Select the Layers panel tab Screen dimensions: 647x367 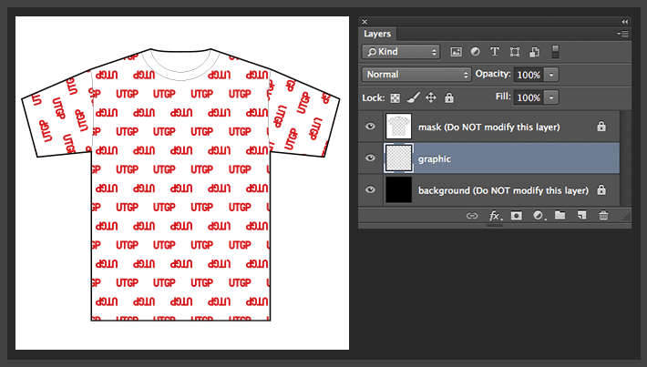pos(377,34)
